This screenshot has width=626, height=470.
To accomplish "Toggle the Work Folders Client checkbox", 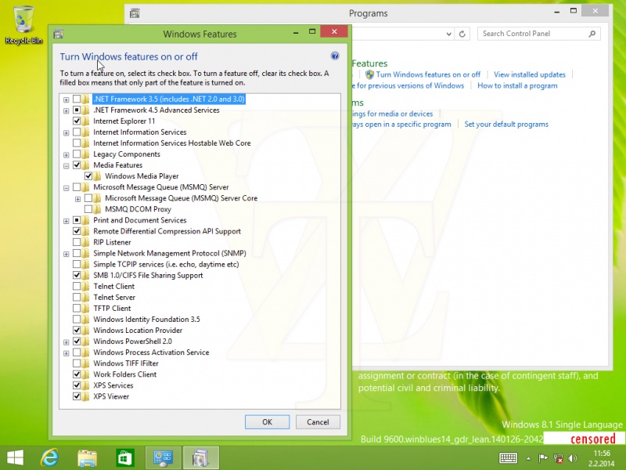I will pos(77,374).
